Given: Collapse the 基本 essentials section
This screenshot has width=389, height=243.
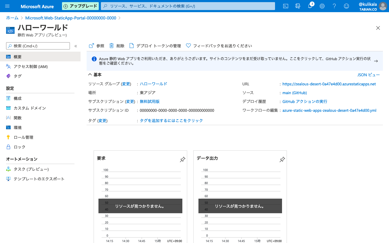Looking at the screenshot, I should 90,74.
